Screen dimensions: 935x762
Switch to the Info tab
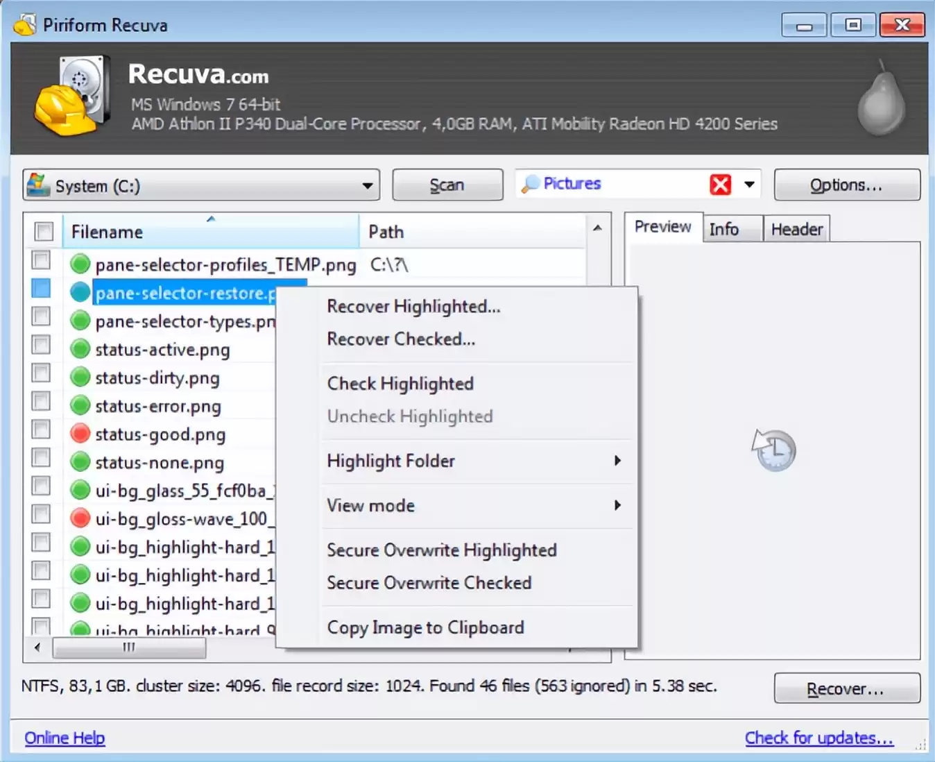pyautogui.click(x=724, y=230)
